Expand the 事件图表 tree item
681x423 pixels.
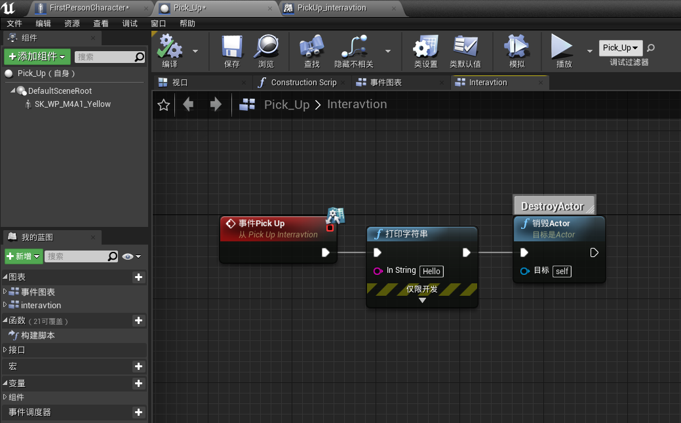tap(5, 292)
